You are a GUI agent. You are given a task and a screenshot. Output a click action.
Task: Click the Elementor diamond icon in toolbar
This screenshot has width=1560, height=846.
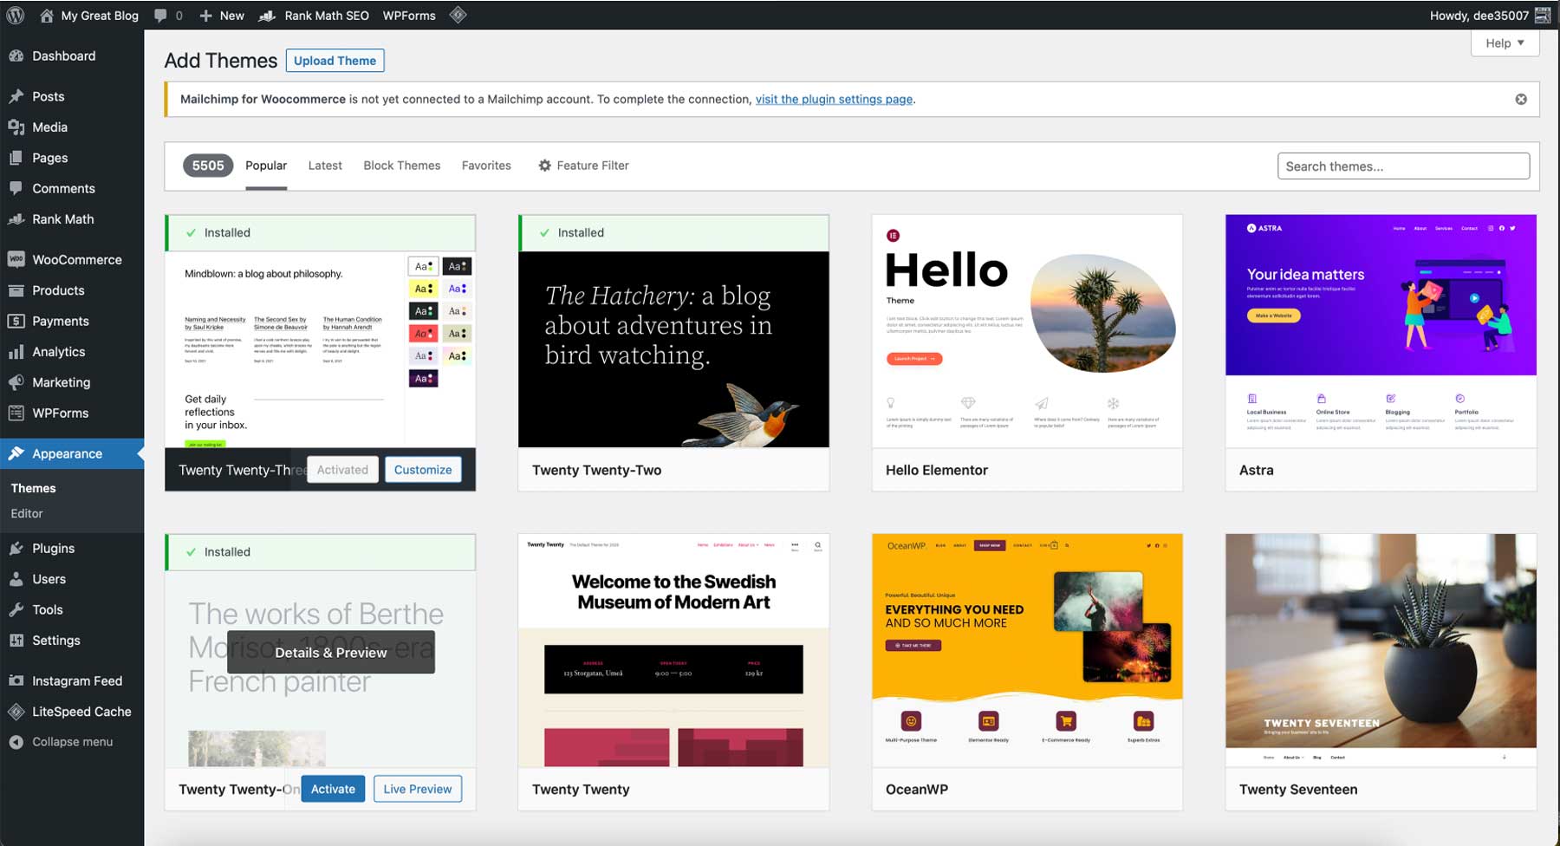click(x=458, y=15)
